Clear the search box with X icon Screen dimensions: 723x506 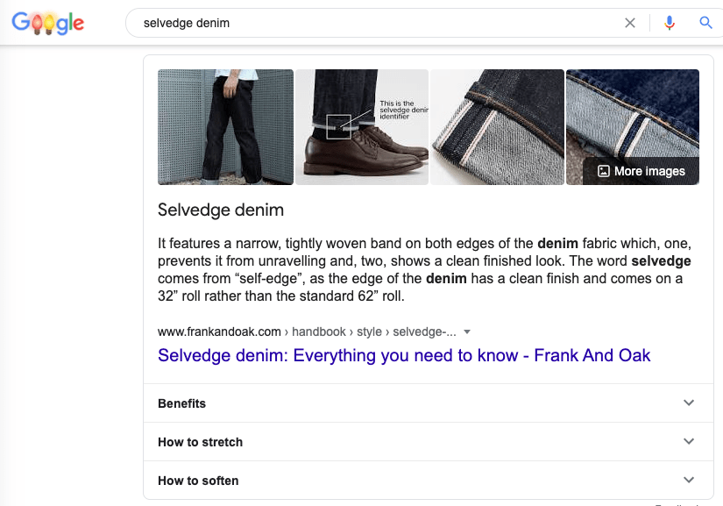630,23
